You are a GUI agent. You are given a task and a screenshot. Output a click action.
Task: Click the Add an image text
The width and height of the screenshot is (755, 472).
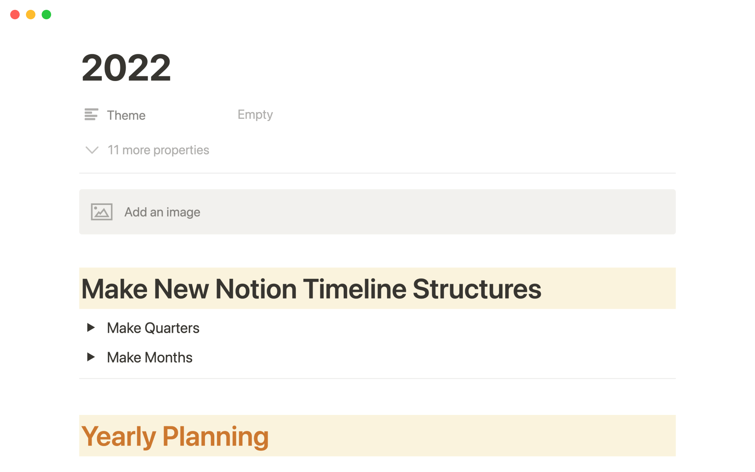click(162, 212)
